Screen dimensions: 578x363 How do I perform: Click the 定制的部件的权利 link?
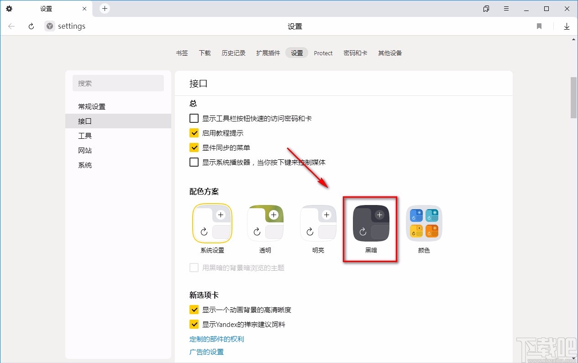click(216, 339)
